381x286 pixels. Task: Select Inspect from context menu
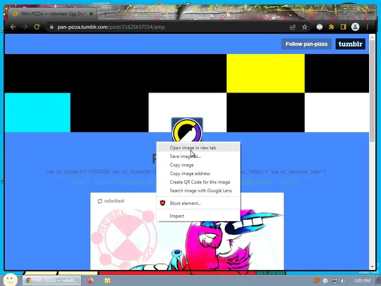(x=198, y=216)
